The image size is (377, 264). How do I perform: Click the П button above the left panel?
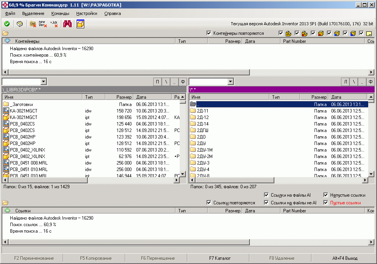157,82
